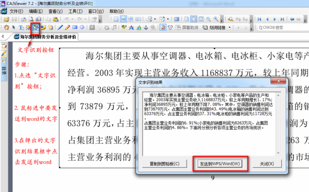309x192 pixels.
Task: Jump to the first page
Action: [260, 19]
